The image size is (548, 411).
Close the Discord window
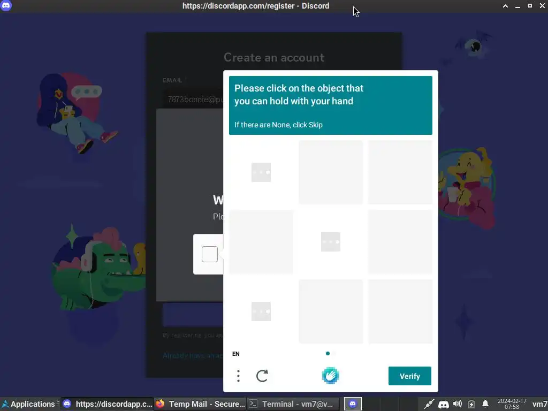tap(542, 6)
